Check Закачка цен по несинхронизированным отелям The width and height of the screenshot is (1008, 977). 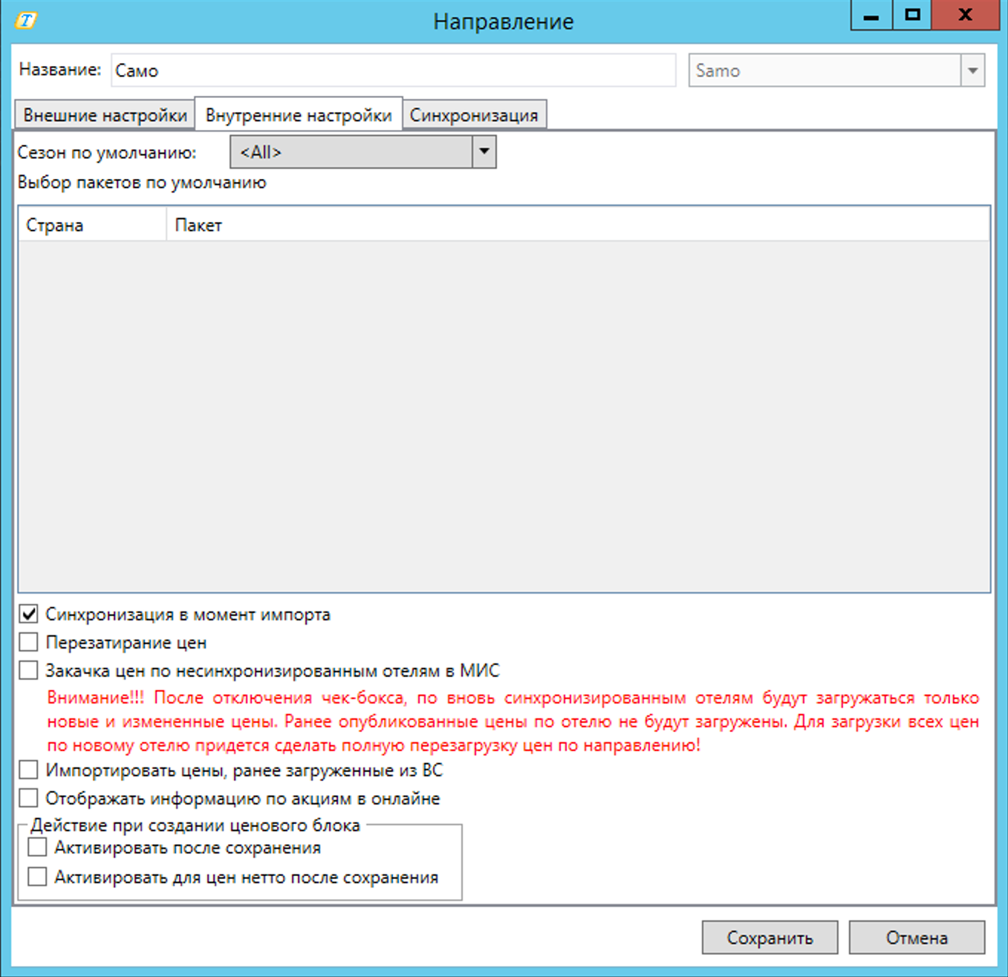coord(29,670)
